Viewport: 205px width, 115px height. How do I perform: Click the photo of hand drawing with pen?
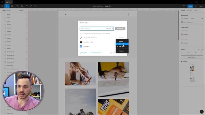pos(113,80)
